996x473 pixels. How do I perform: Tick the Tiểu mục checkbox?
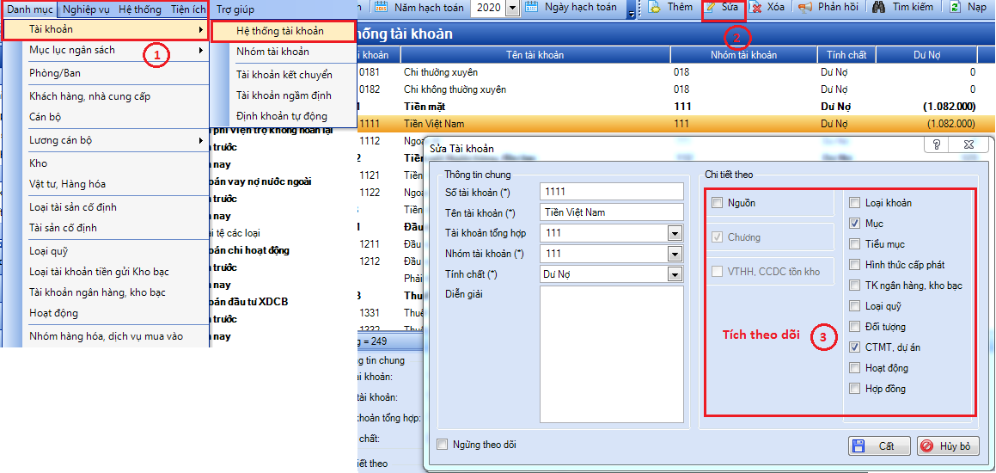point(854,244)
